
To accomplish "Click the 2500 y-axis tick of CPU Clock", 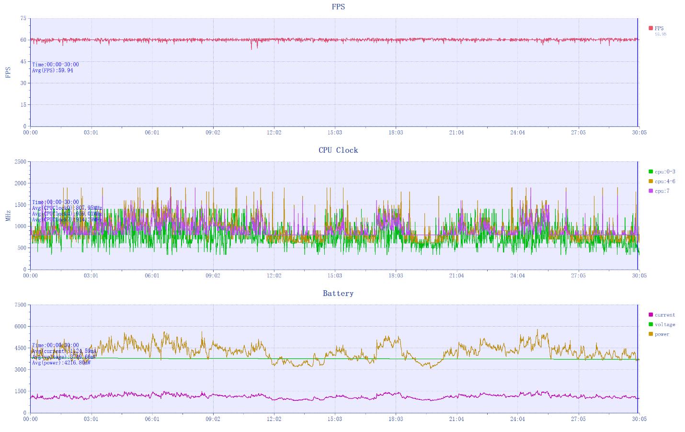I will [21, 161].
